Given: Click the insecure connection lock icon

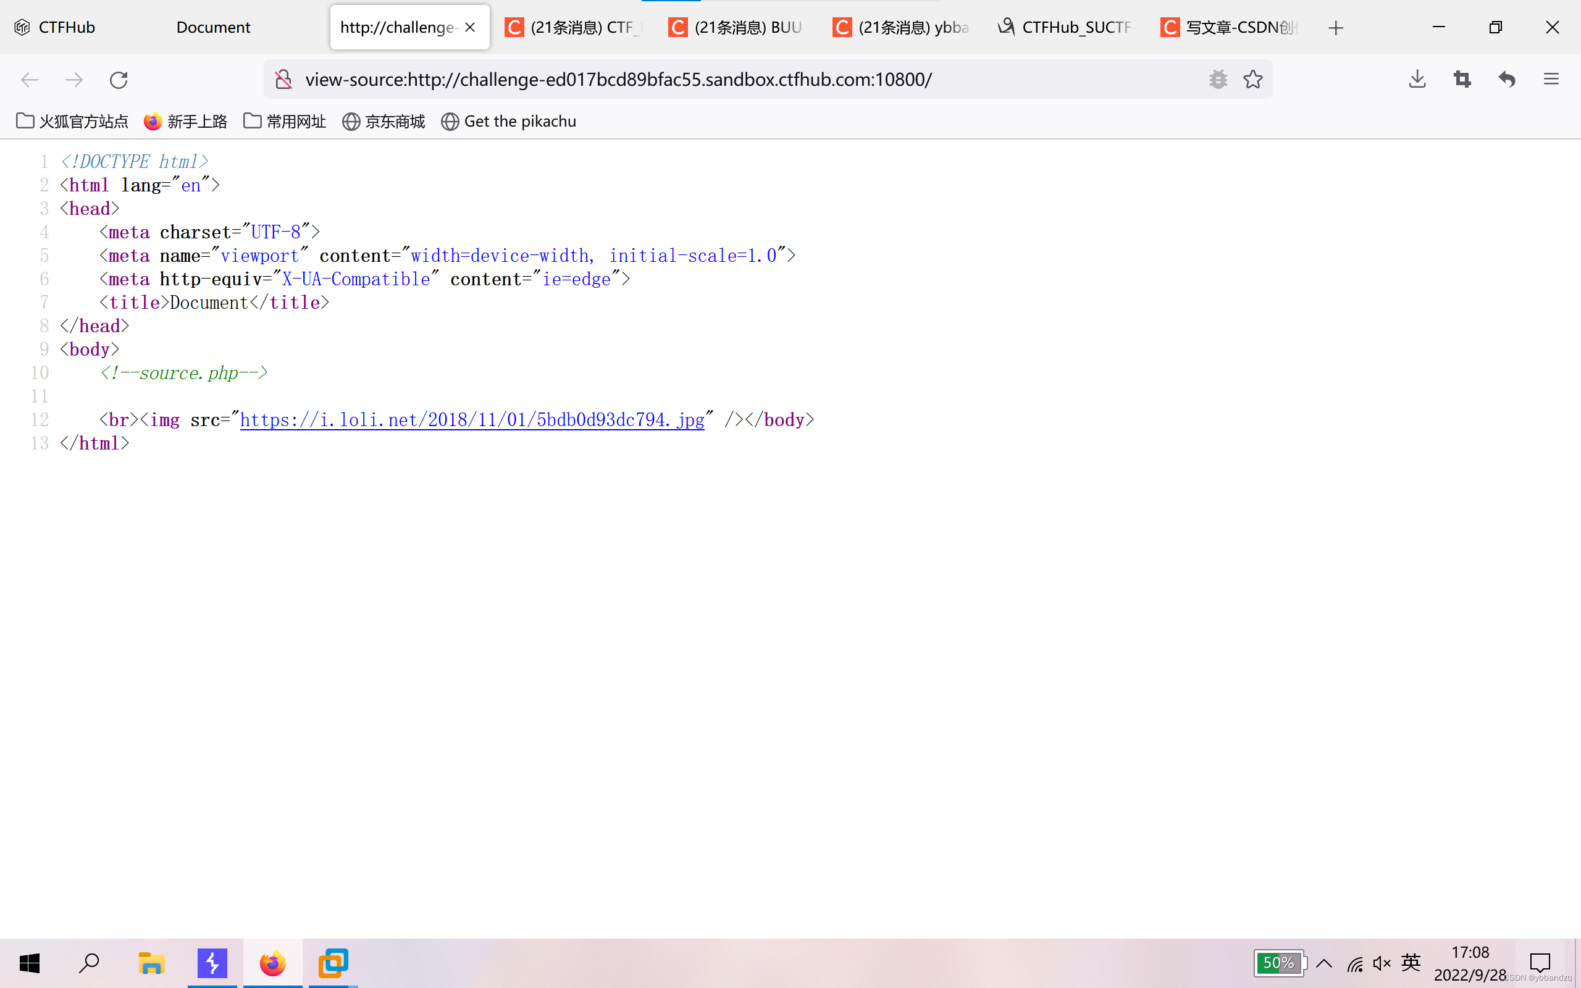Looking at the screenshot, I should [283, 80].
